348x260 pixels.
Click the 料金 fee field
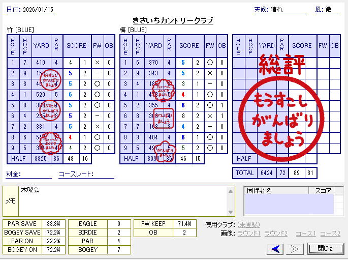tap(36, 174)
